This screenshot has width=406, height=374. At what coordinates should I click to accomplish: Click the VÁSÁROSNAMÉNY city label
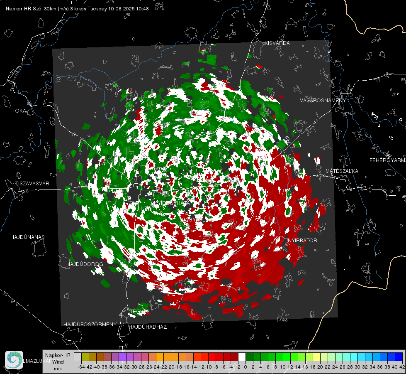(x=323, y=101)
